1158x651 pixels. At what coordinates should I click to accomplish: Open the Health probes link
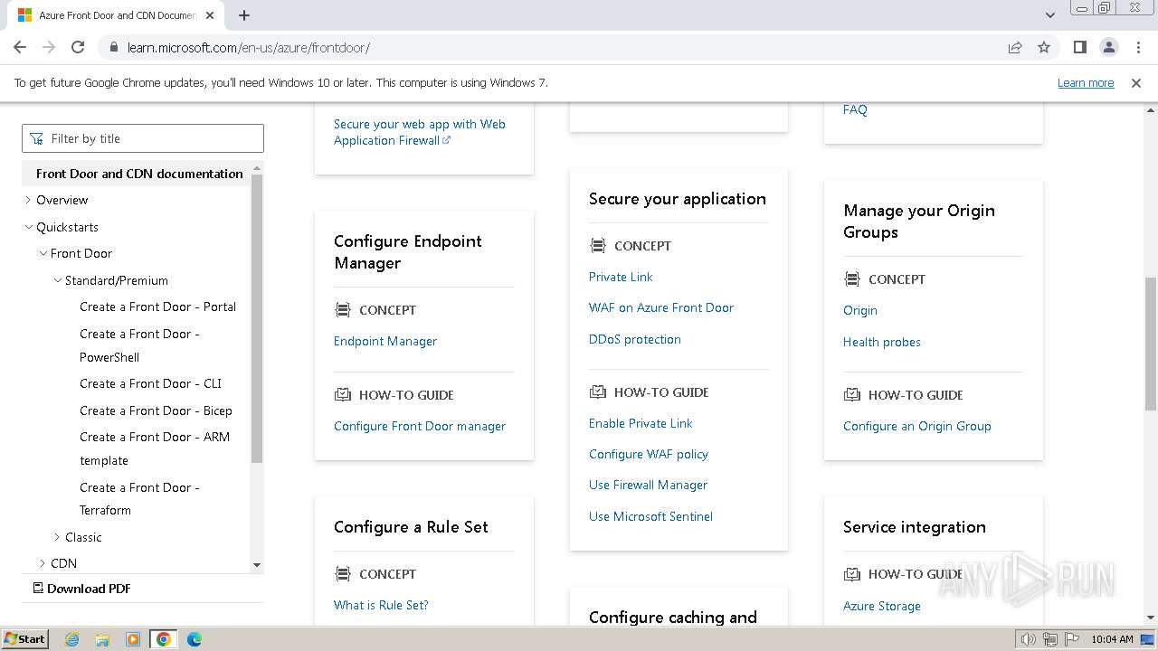(882, 342)
